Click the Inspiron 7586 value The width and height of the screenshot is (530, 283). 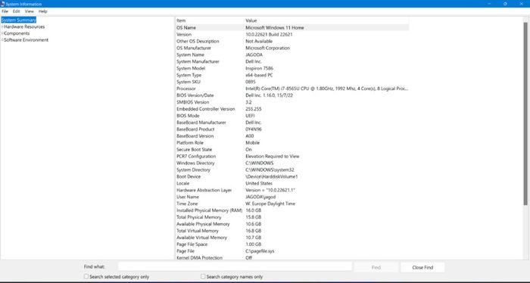tap(259, 68)
